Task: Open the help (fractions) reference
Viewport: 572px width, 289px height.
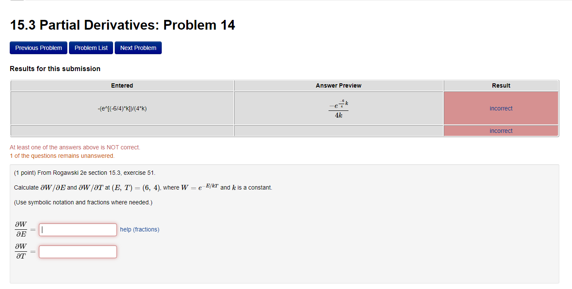Action: pos(139,229)
